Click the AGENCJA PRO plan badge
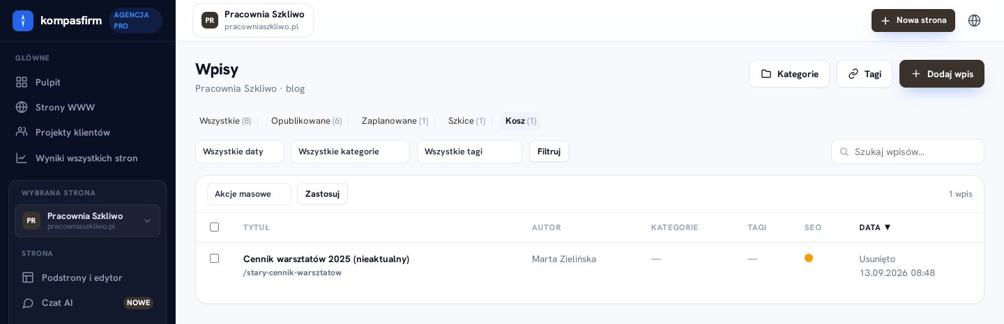Image resolution: width=1004 pixels, height=324 pixels. click(135, 20)
